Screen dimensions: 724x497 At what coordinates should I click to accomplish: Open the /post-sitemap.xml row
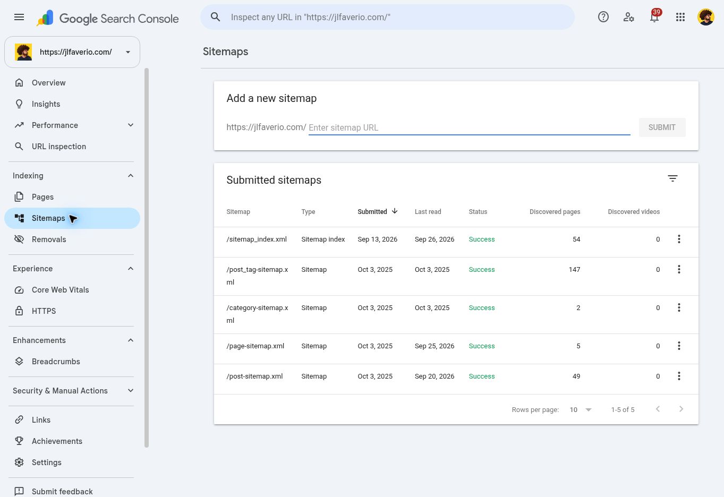pos(456,379)
